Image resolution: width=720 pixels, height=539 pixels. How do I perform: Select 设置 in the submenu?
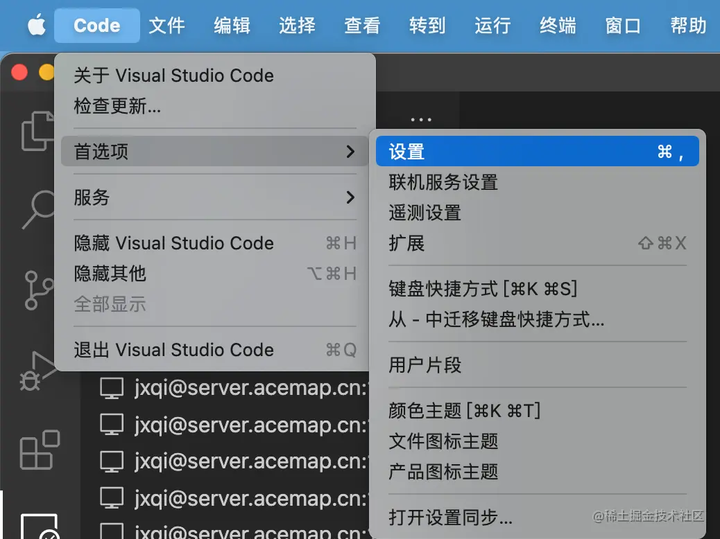[538, 152]
